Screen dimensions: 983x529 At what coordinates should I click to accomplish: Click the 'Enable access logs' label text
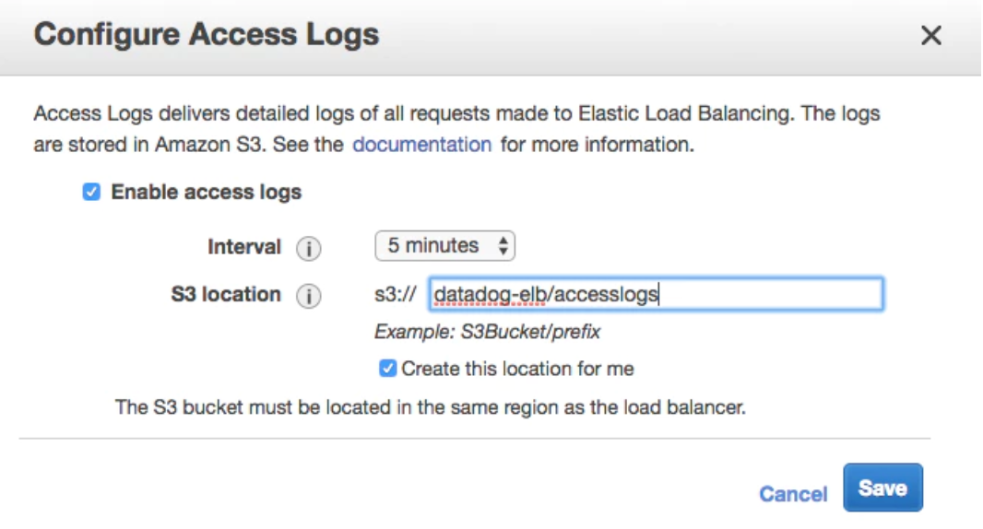click(207, 193)
